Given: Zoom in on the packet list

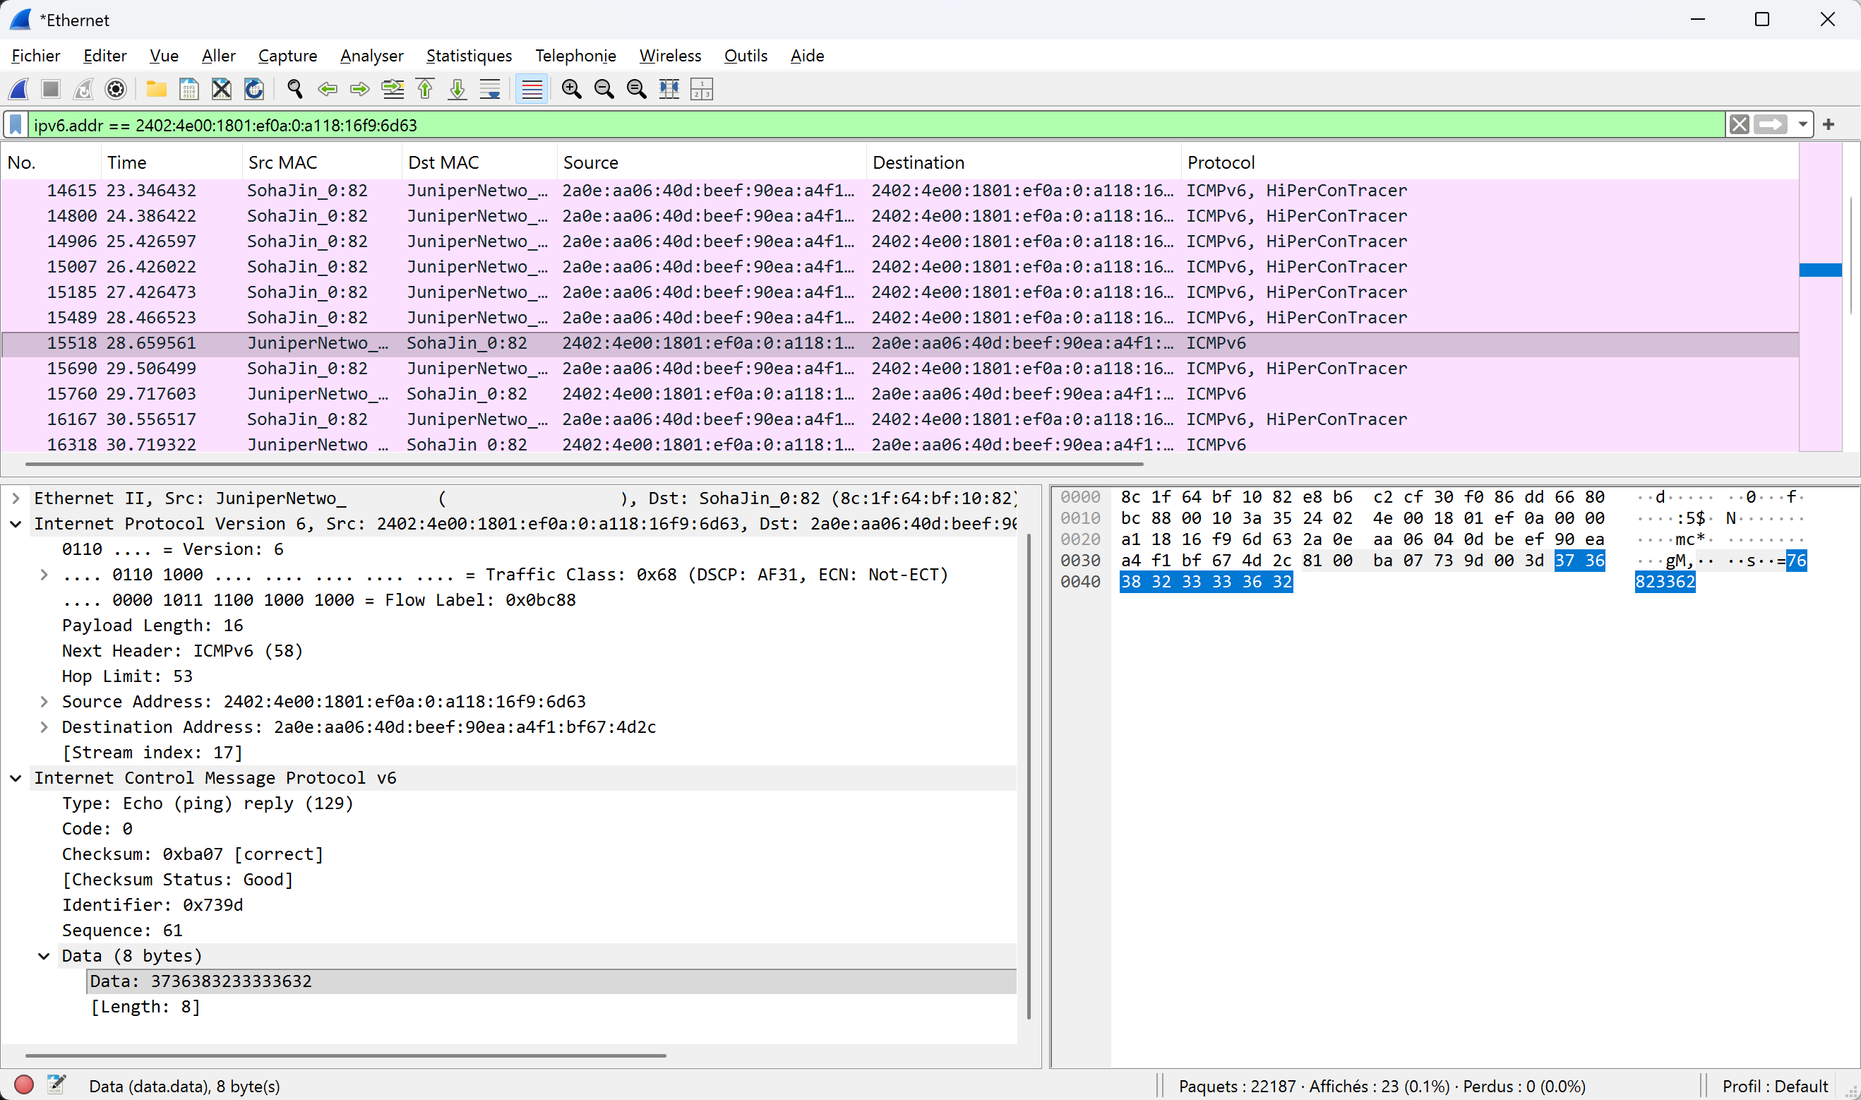Looking at the screenshot, I should [x=571, y=89].
